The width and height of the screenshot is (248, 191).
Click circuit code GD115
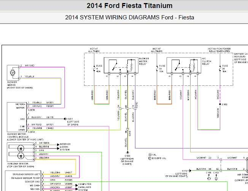[50, 117]
